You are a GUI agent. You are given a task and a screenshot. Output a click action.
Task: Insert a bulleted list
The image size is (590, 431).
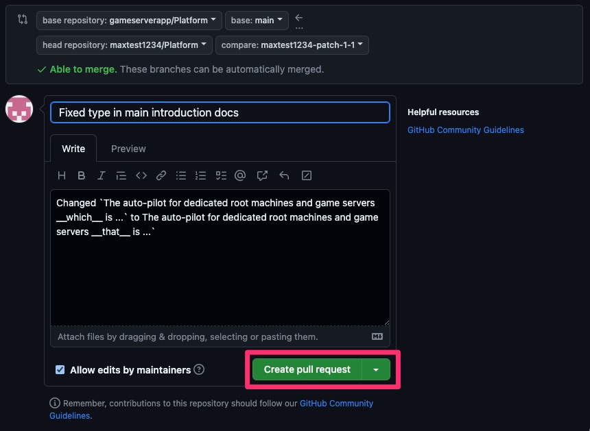[181, 175]
